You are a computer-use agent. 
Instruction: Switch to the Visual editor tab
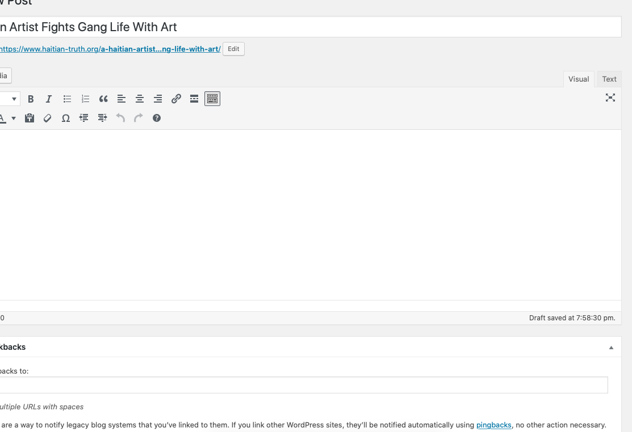579,79
